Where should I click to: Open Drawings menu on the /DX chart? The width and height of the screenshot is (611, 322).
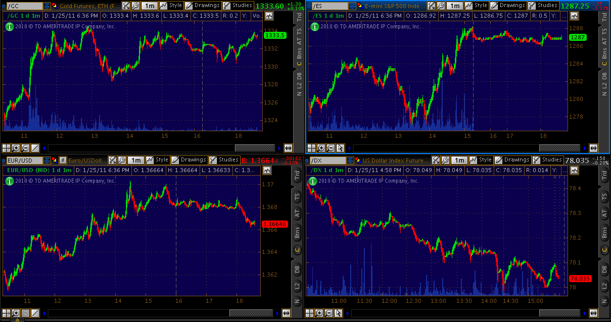511,160
